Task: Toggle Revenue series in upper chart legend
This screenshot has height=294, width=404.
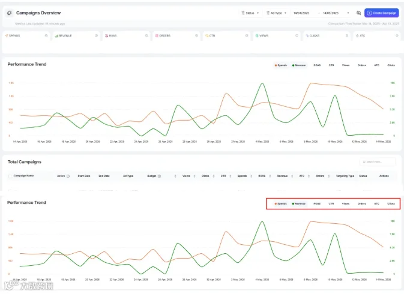Action: (299, 65)
